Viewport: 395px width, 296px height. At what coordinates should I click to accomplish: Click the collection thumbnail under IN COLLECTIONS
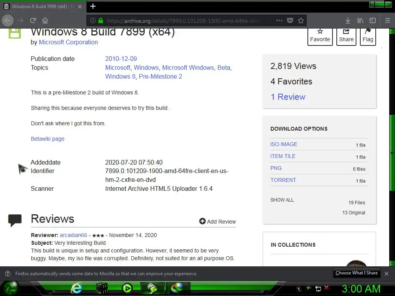(x=356, y=263)
